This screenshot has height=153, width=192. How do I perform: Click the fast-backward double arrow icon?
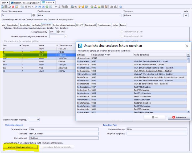tap(29, 7)
